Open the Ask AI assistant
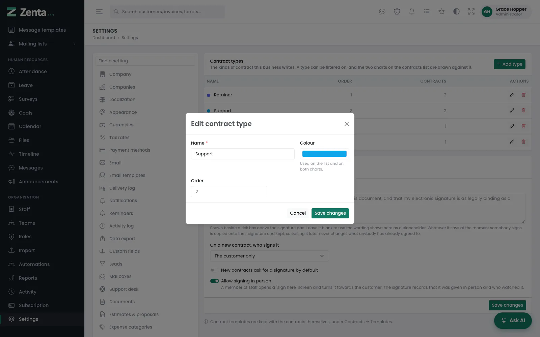The height and width of the screenshot is (337, 540). click(513, 320)
